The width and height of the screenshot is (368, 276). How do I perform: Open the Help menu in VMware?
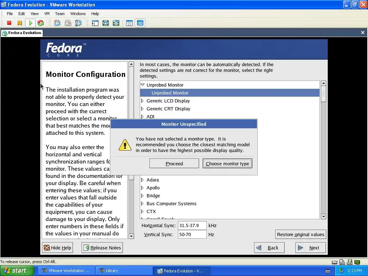pyautogui.click(x=95, y=14)
